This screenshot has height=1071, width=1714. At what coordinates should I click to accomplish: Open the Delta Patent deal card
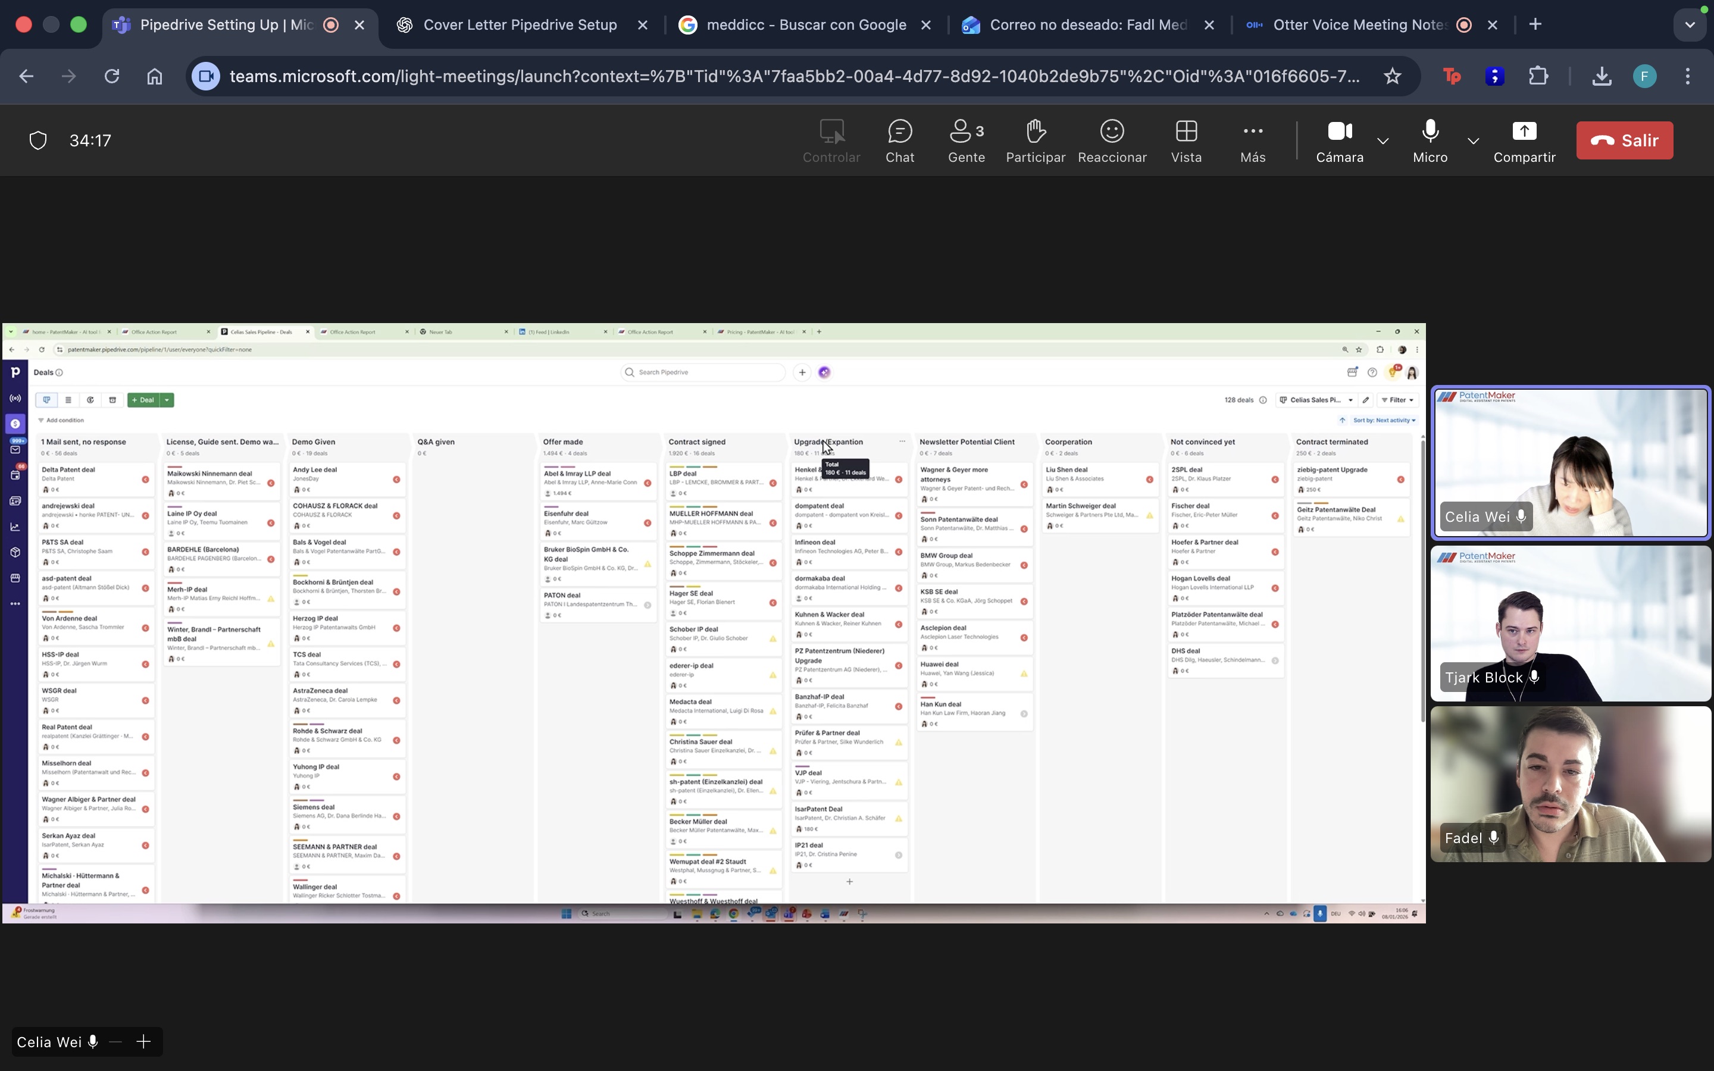point(96,480)
